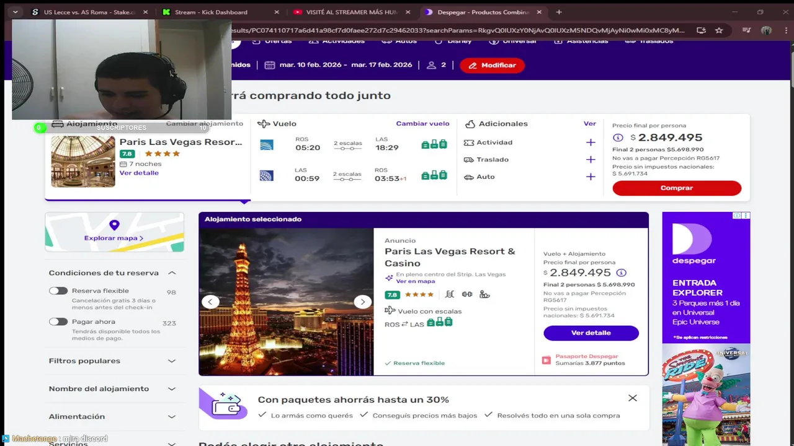Viewport: 794px width, 446px height.
Task: Add Traslado with its plus icon
Action: tap(591, 160)
